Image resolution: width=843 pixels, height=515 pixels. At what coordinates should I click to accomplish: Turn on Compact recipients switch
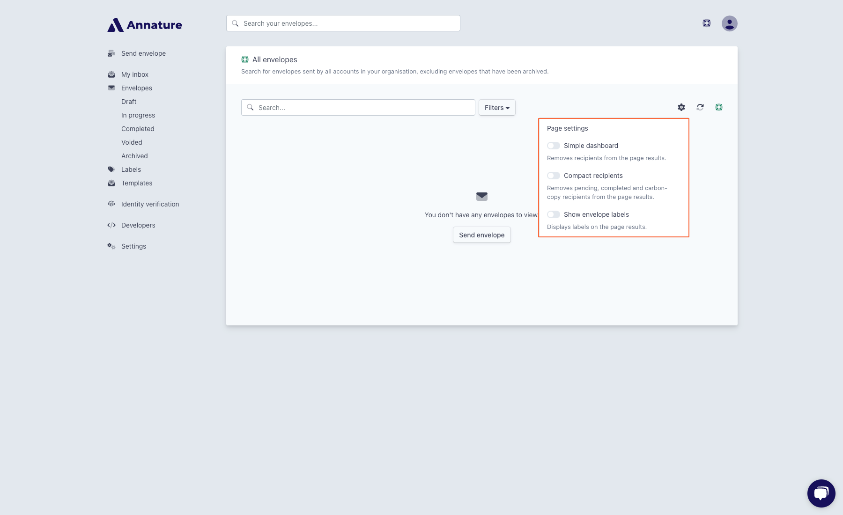pyautogui.click(x=554, y=176)
